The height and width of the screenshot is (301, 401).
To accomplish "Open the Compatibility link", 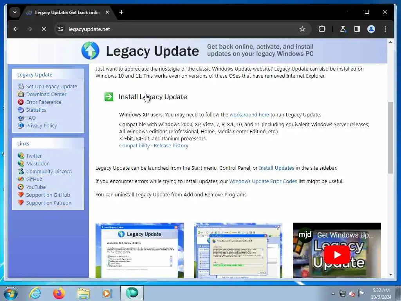I will click(134, 146).
